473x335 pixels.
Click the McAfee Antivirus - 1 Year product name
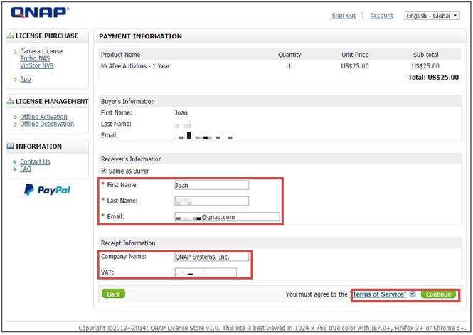[x=135, y=66]
